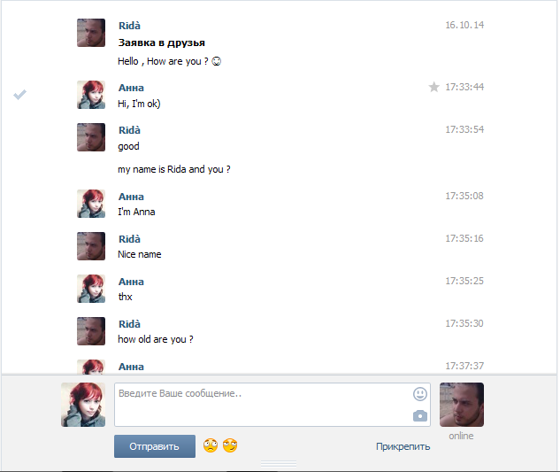Toggle checkmark selecting Anna's first message
Viewport: 560px width, 472px height.
[x=20, y=95]
